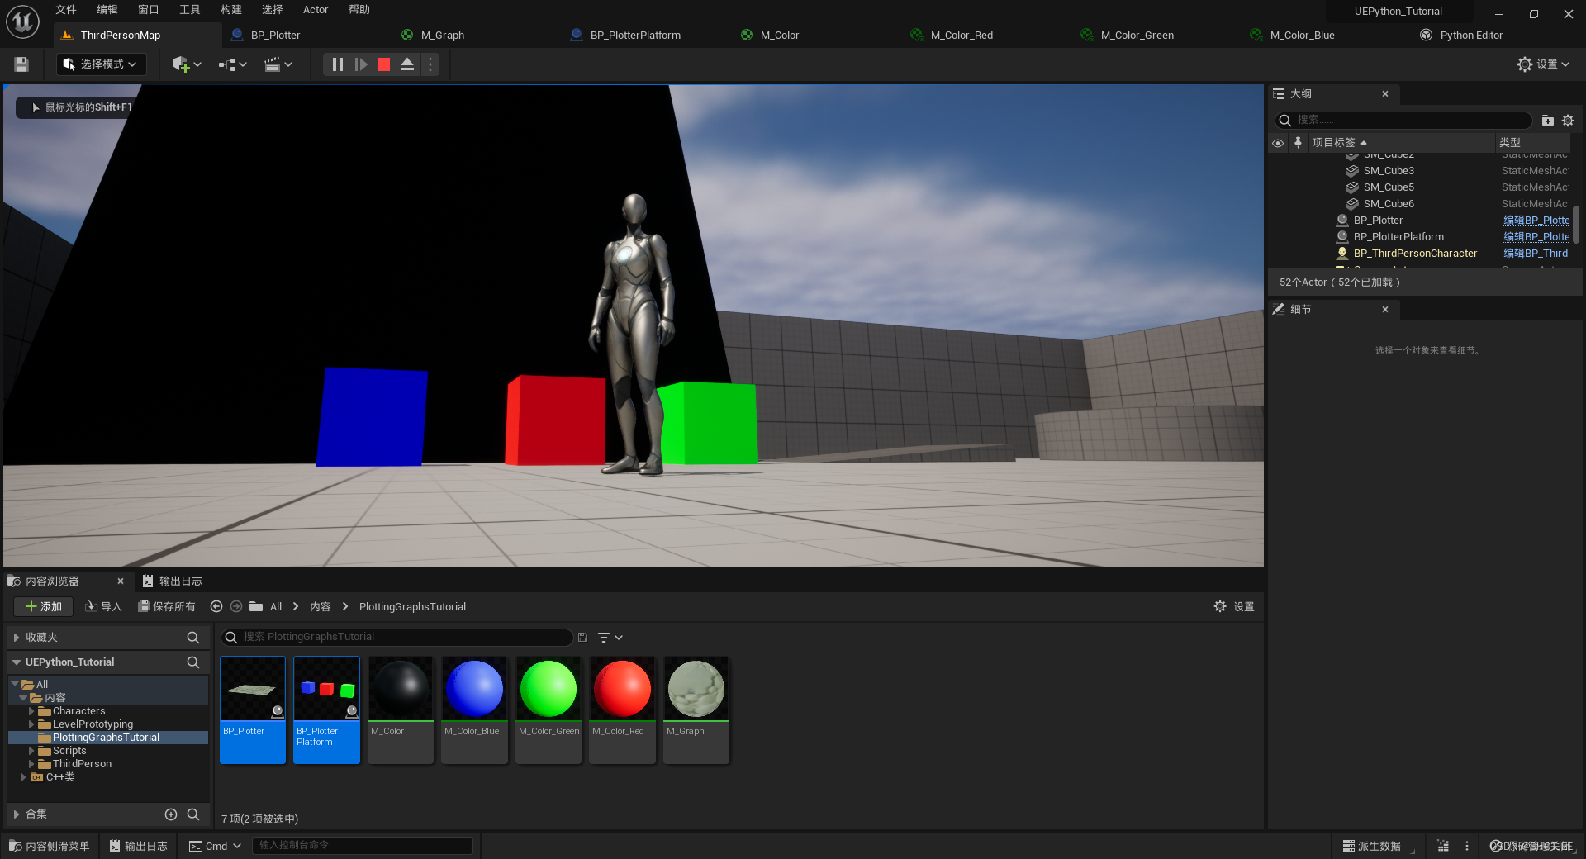
Task: Open play options three-dot menu
Action: click(x=430, y=64)
